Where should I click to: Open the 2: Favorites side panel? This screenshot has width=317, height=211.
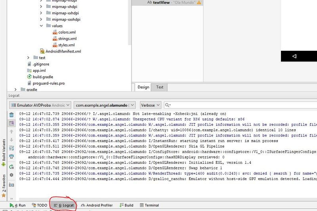(x=4, y=186)
